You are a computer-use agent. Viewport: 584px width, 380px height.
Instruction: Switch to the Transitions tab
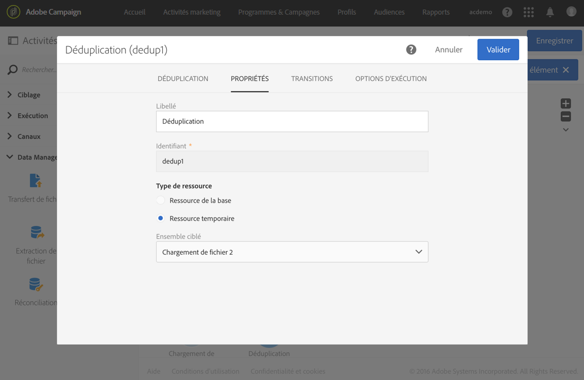[x=312, y=79]
